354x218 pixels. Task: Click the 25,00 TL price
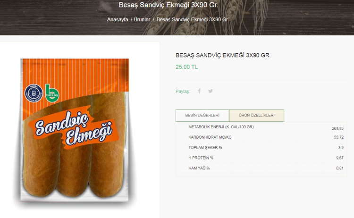click(x=186, y=67)
